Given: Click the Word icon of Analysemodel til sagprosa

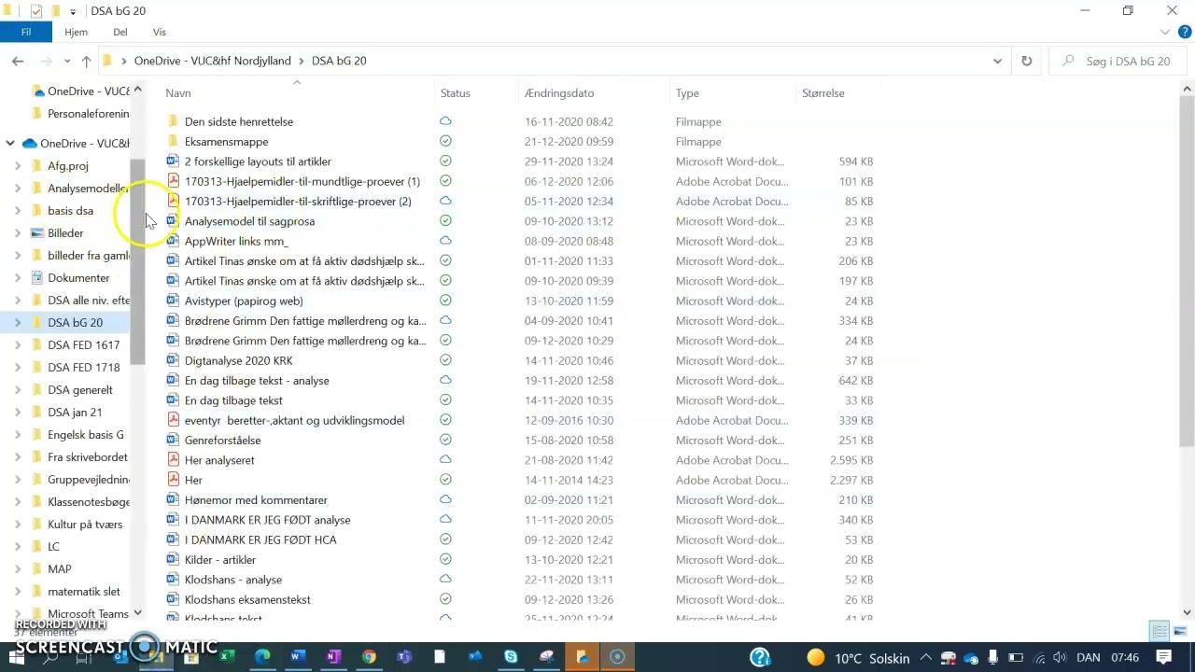Looking at the screenshot, I should click(173, 221).
